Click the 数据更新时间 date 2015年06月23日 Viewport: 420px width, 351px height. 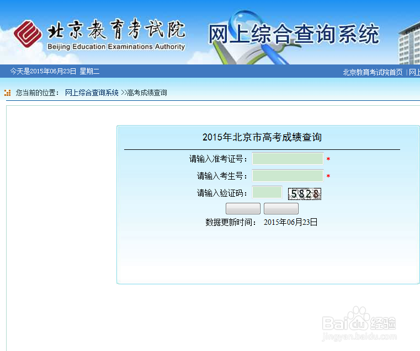tap(291, 222)
